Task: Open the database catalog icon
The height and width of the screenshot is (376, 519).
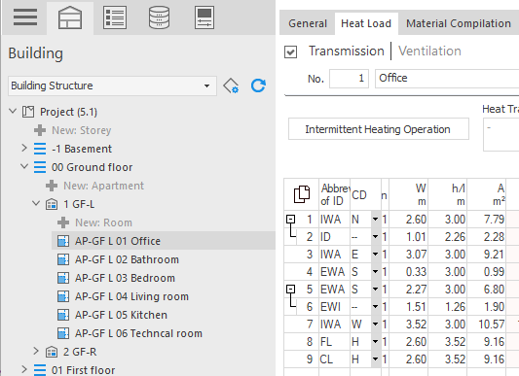Action: pos(160,17)
